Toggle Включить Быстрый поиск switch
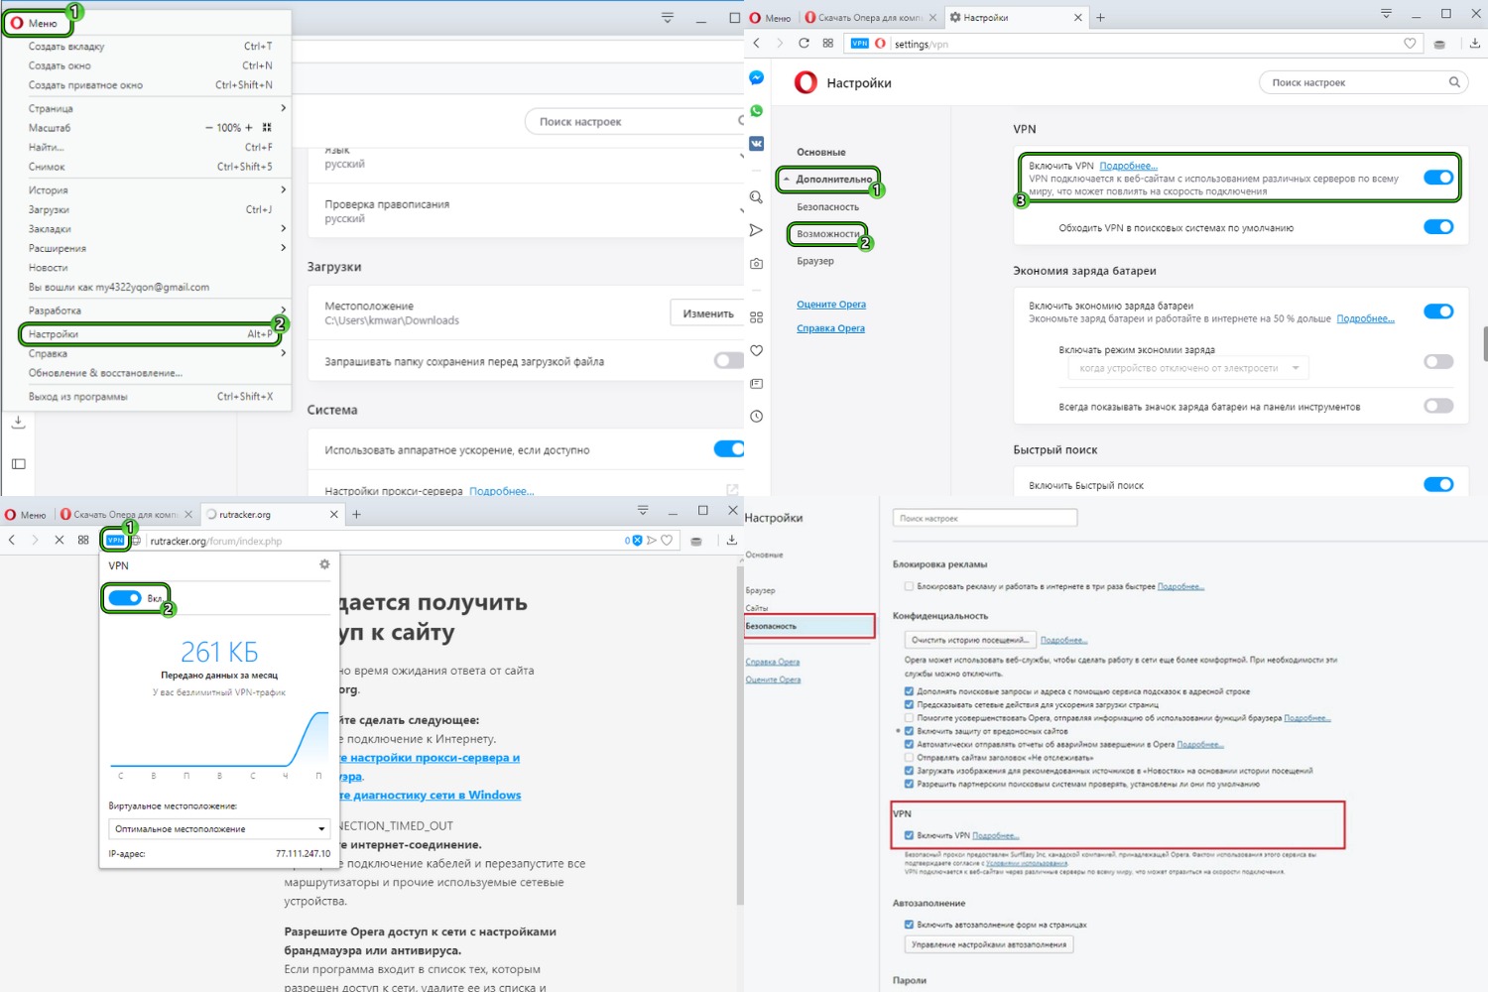Screen dimensions: 1488x992 (x=1438, y=484)
